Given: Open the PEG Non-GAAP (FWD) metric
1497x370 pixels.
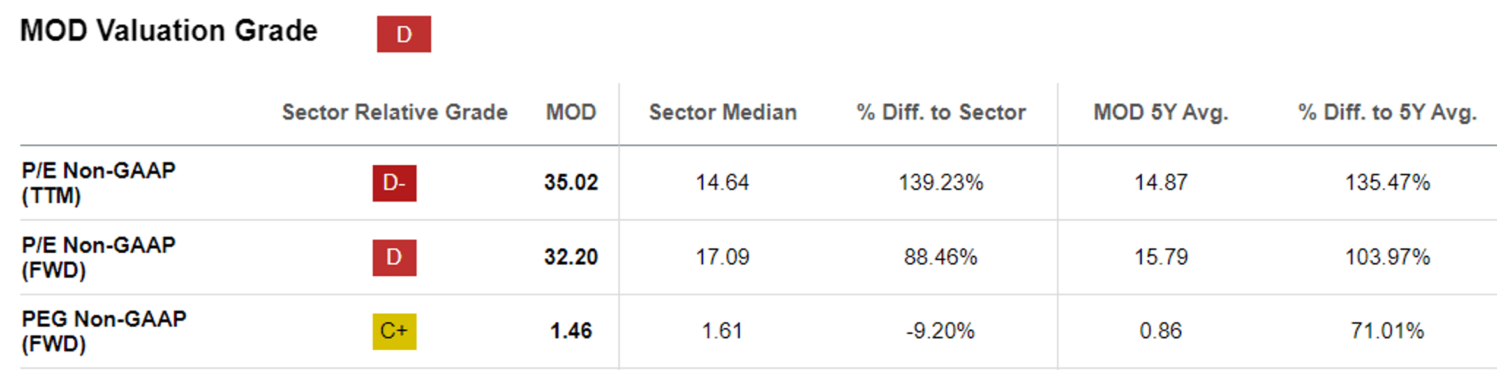Looking at the screenshot, I should point(104,331).
